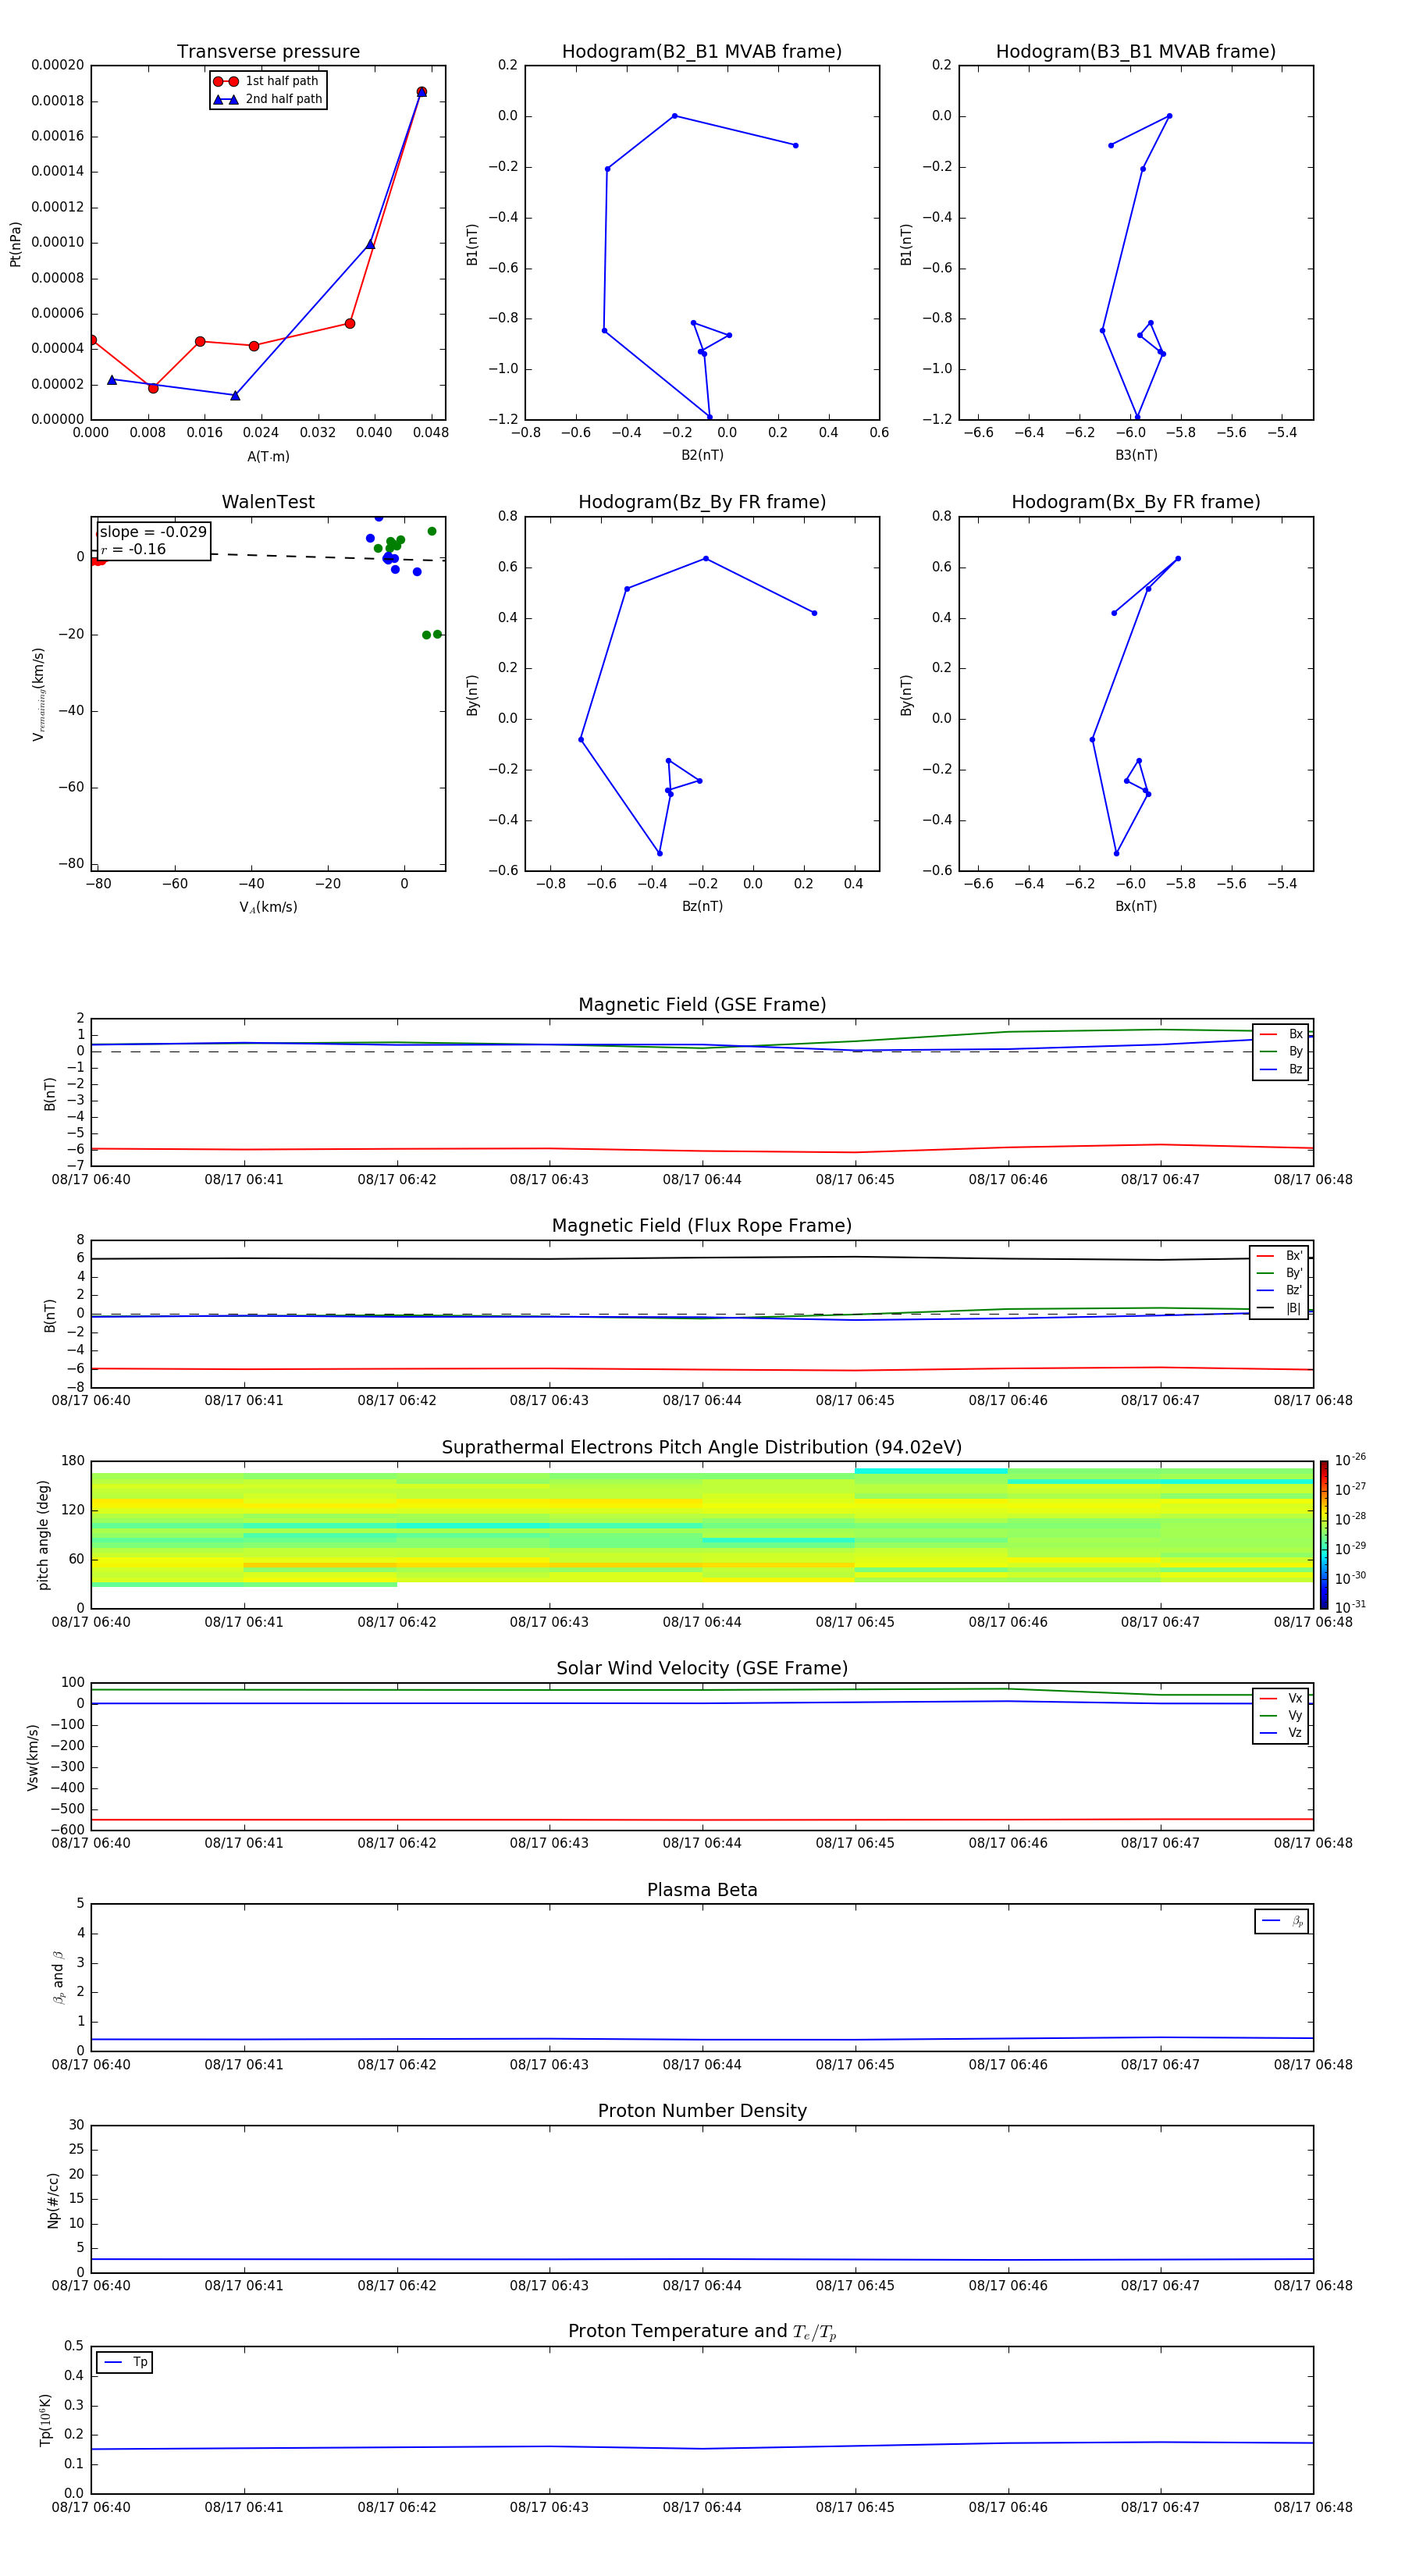1405x2576 pixels.
Task: Click the highest data point in Transverse pressure plot
Action: point(421,92)
